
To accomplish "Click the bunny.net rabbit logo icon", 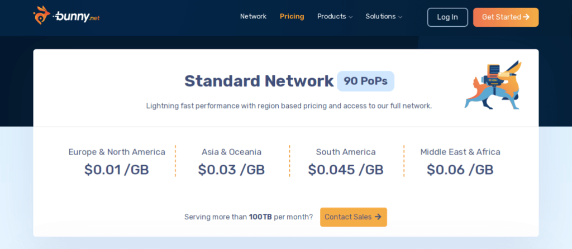I will [42, 16].
